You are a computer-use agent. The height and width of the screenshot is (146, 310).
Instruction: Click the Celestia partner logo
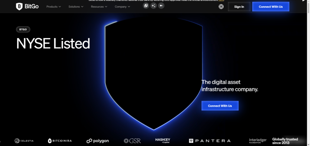click(24, 141)
